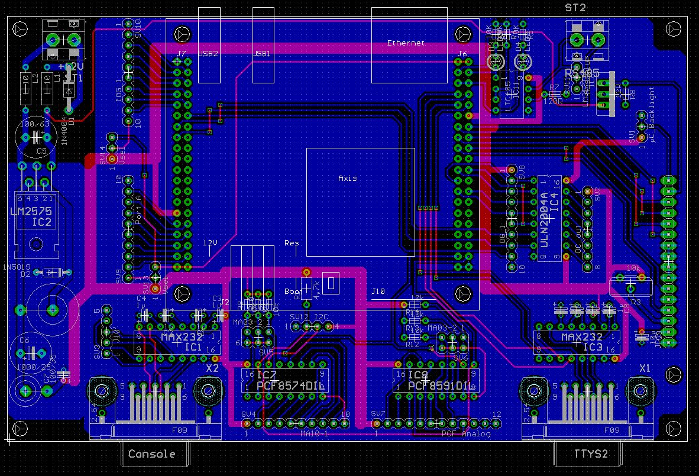Click the SV2 header designator
The width and height of the screenshot is (699, 476).
[597, 193]
